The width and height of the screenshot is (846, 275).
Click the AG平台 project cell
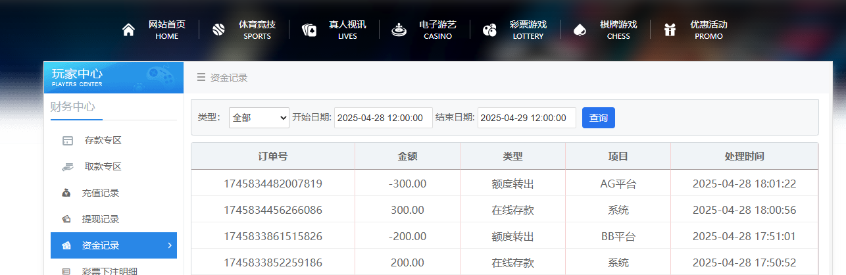618,184
